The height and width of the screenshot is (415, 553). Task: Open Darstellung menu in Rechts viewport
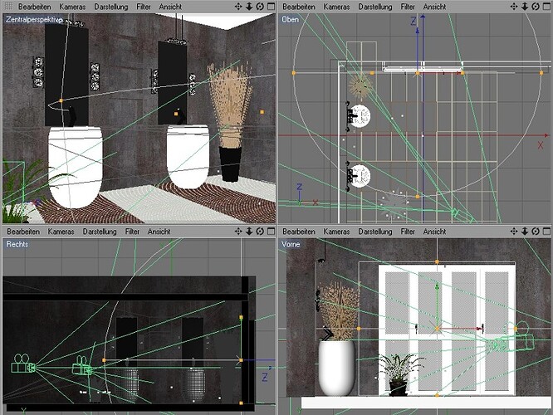pos(100,232)
